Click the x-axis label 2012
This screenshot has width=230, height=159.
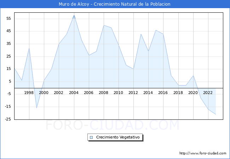pyautogui.click(x=133, y=93)
